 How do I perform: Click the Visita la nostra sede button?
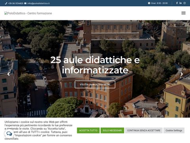tap(95, 85)
